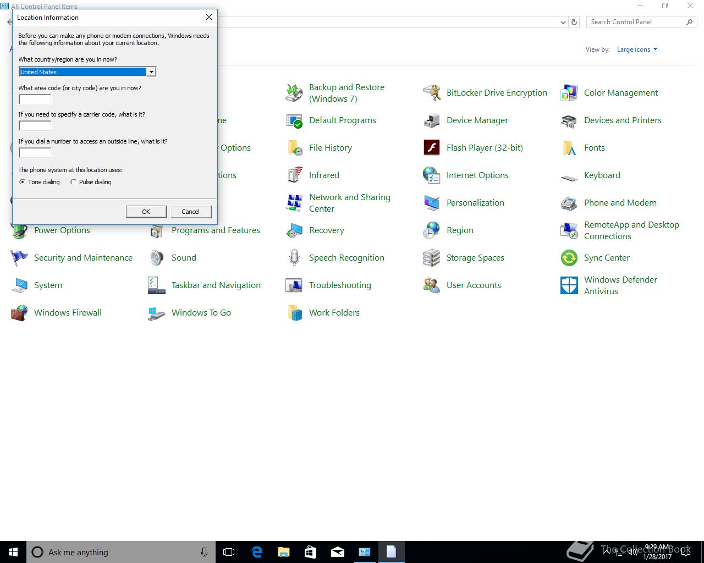This screenshot has width=704, height=563.
Task: Click Windows Defender Antivirus shield icon
Action: [569, 285]
